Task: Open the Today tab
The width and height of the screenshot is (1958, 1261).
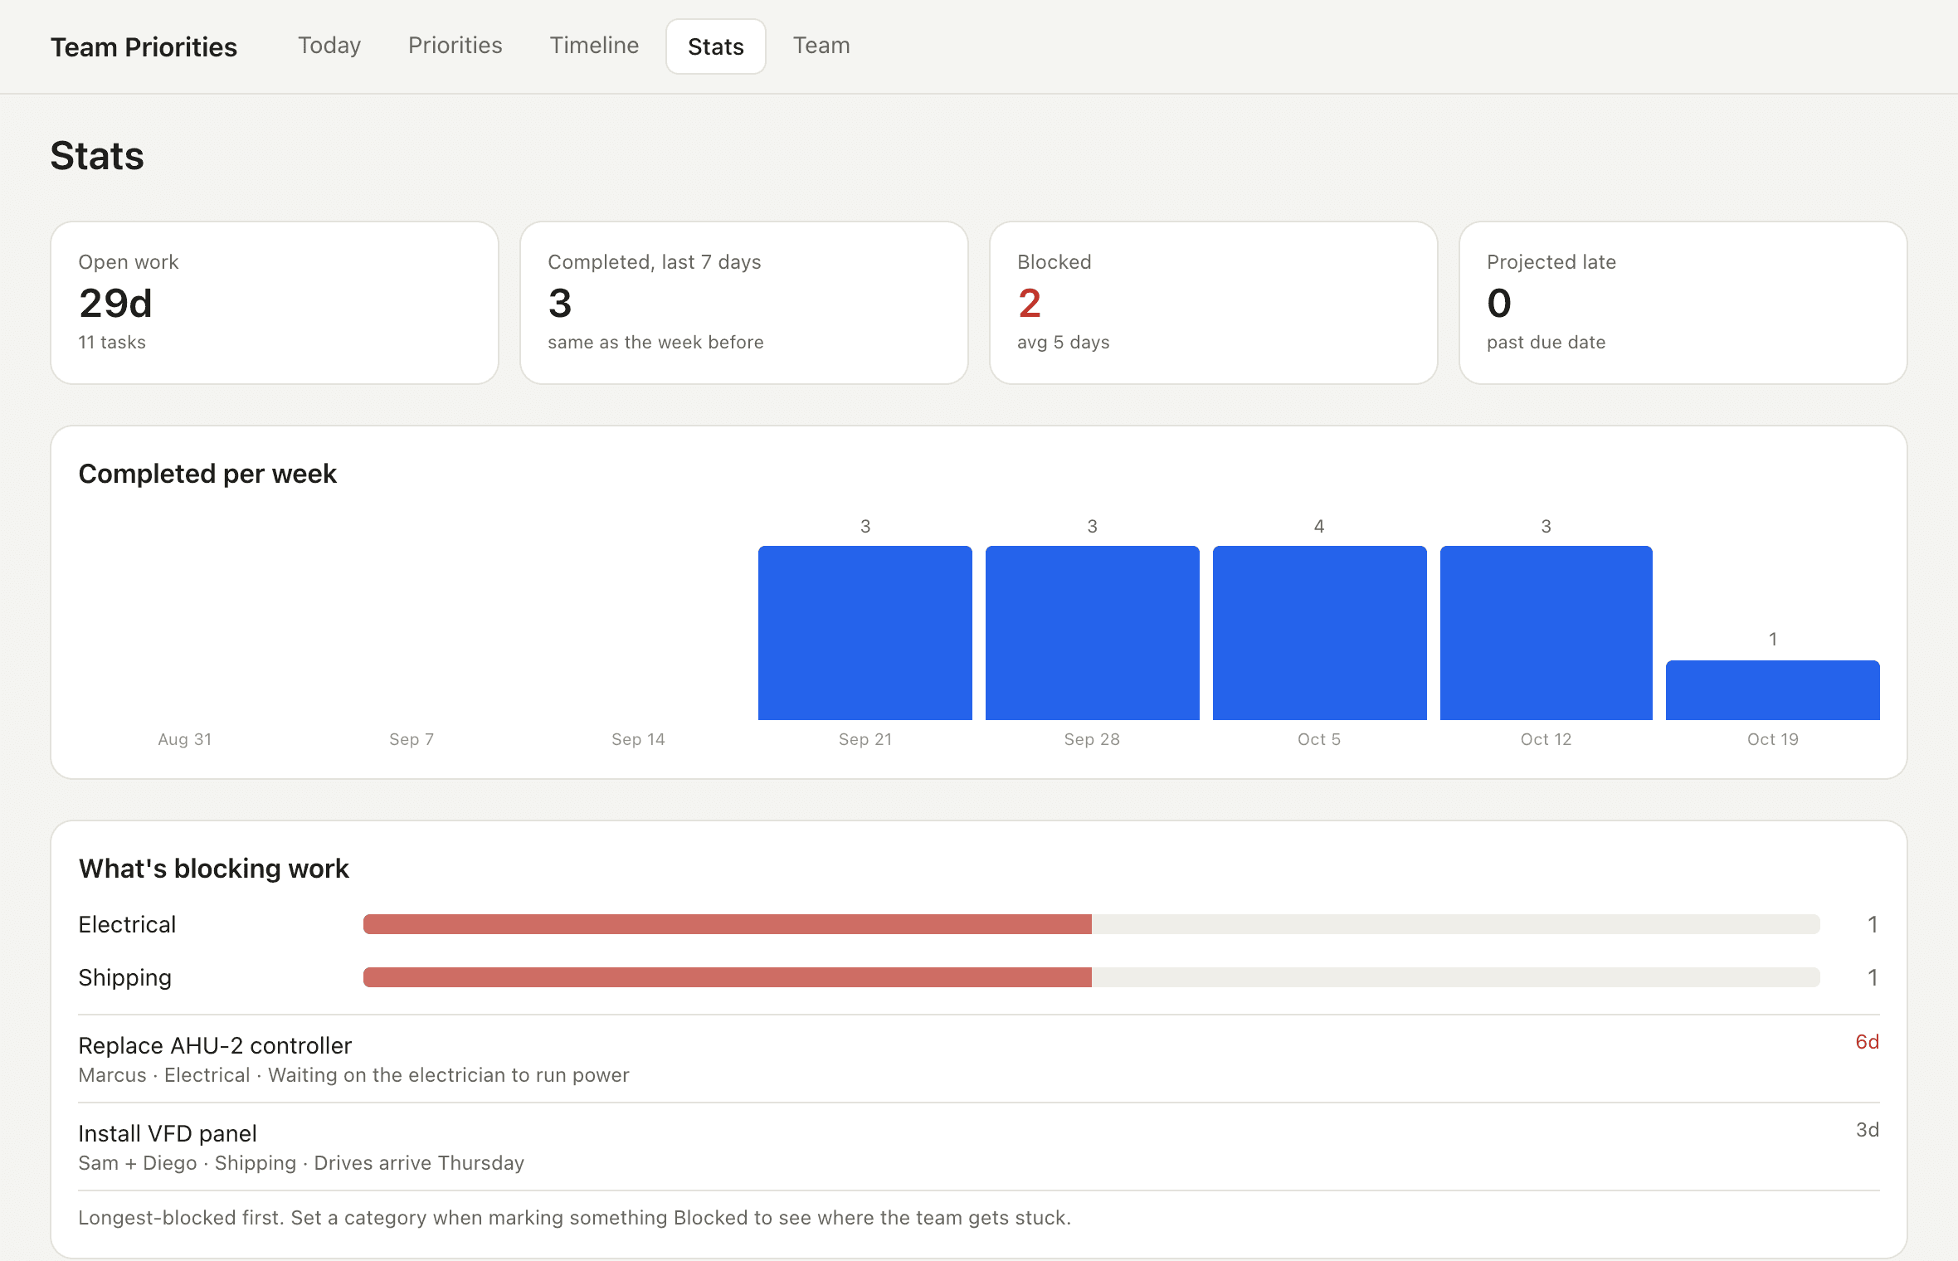Action: [x=329, y=46]
